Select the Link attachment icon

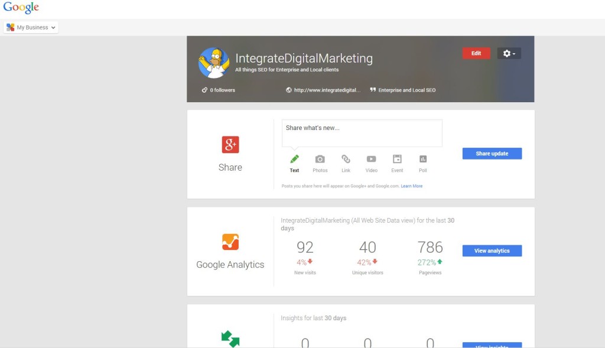point(346,159)
